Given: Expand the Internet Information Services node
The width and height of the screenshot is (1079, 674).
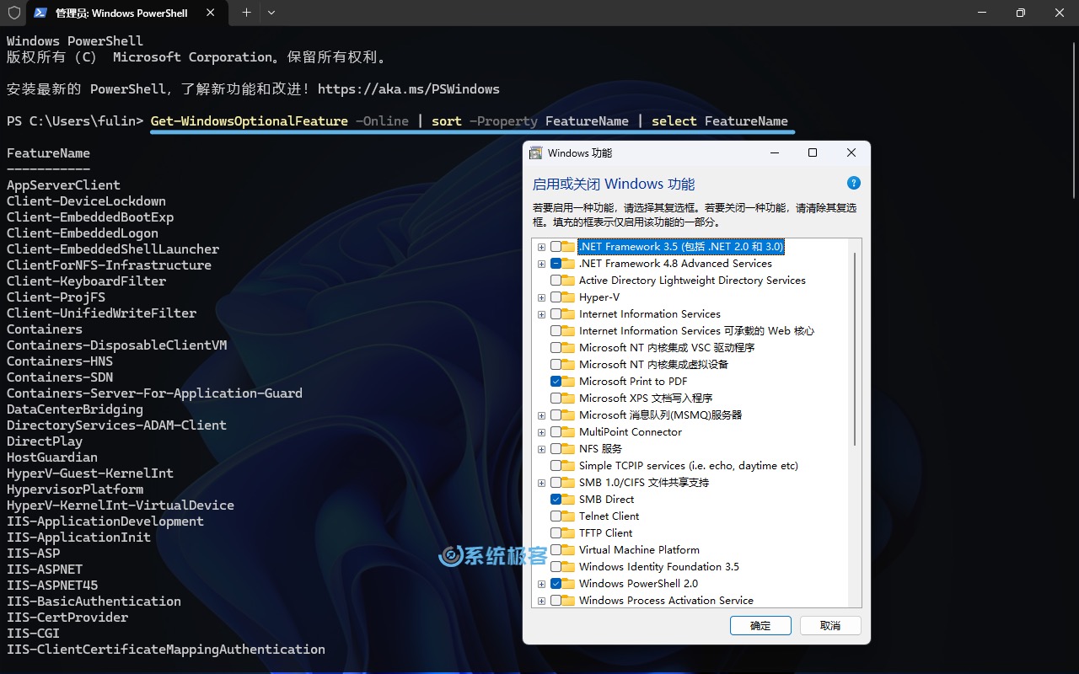Looking at the screenshot, I should click(x=541, y=314).
